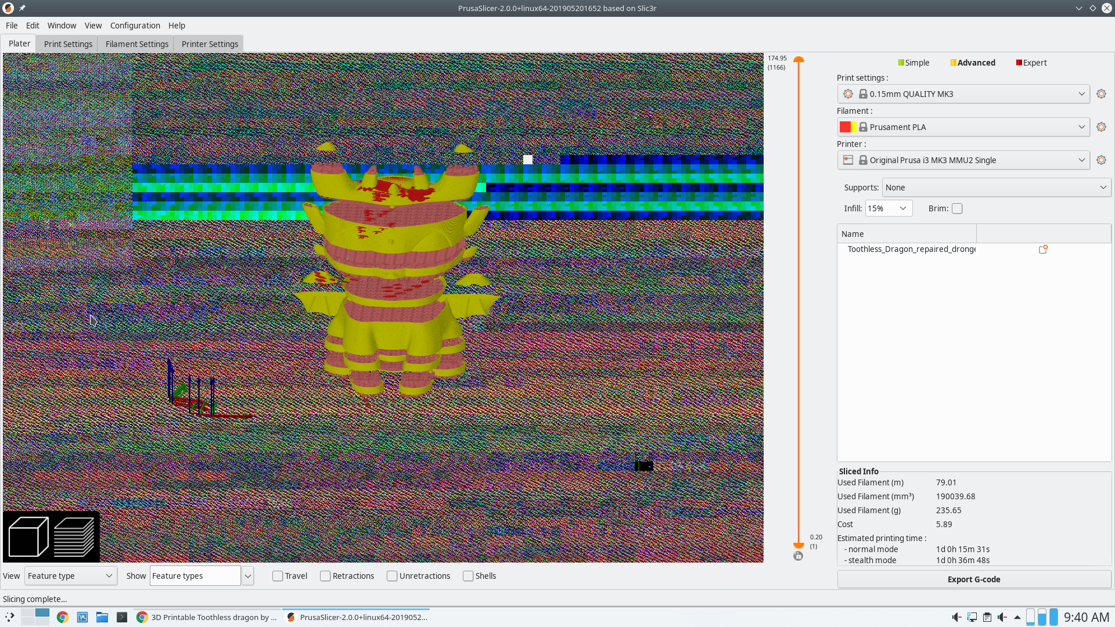Click the printer icon in Printer dropdown
This screenshot has height=627, width=1115.
click(x=848, y=160)
